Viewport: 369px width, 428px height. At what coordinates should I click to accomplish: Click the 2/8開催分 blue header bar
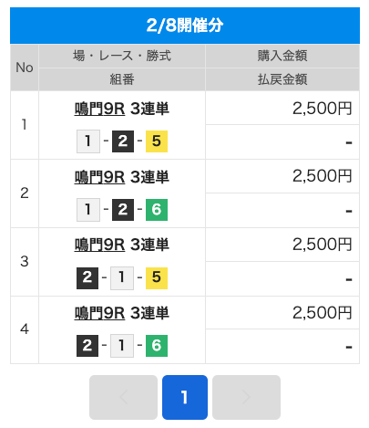[x=185, y=26]
